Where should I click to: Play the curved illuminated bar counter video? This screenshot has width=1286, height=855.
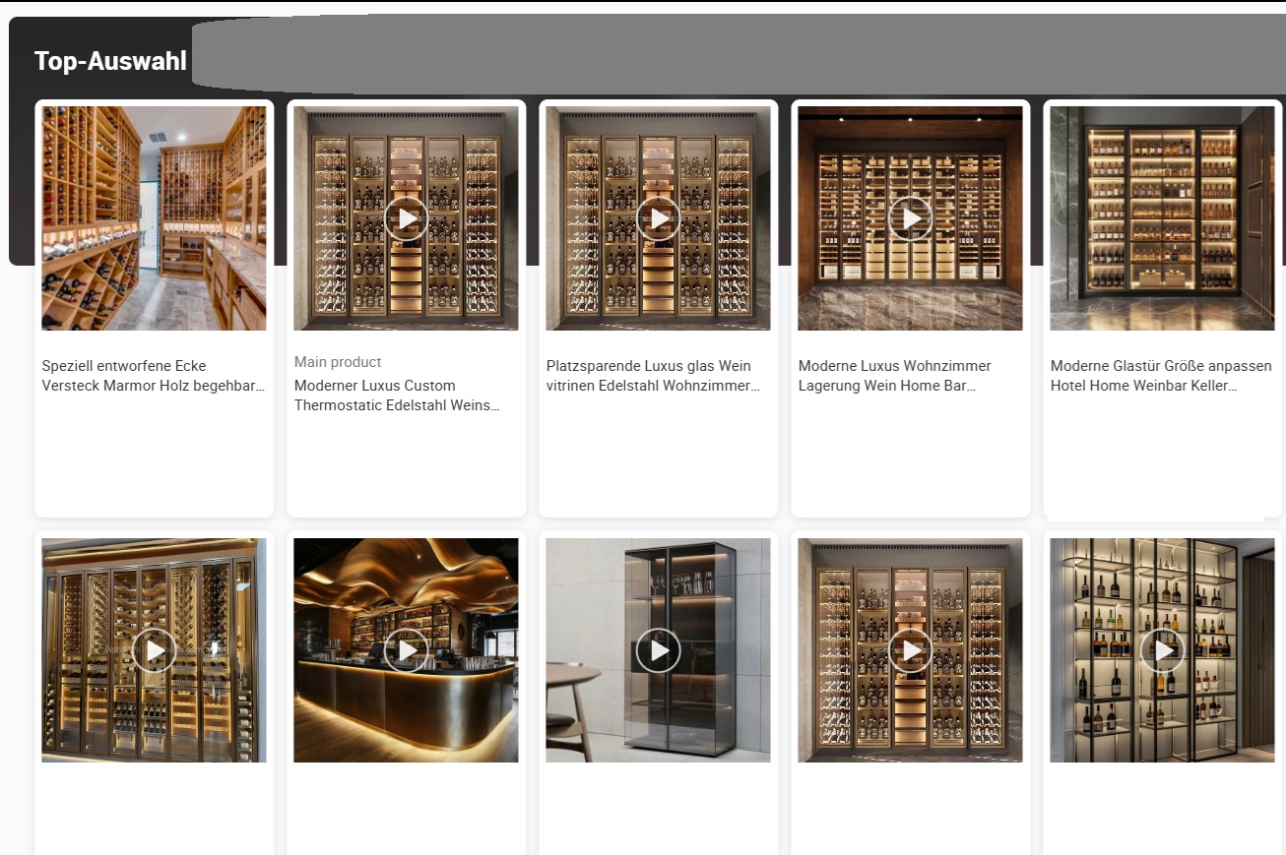pyautogui.click(x=406, y=650)
